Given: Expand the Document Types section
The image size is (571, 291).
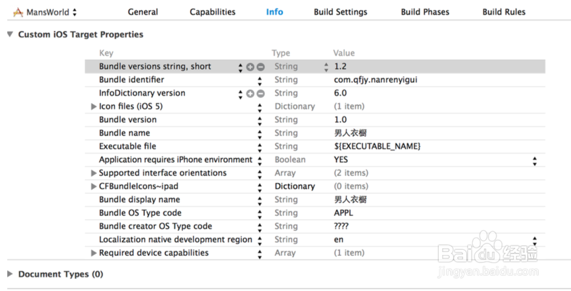Looking at the screenshot, I should click(x=10, y=274).
